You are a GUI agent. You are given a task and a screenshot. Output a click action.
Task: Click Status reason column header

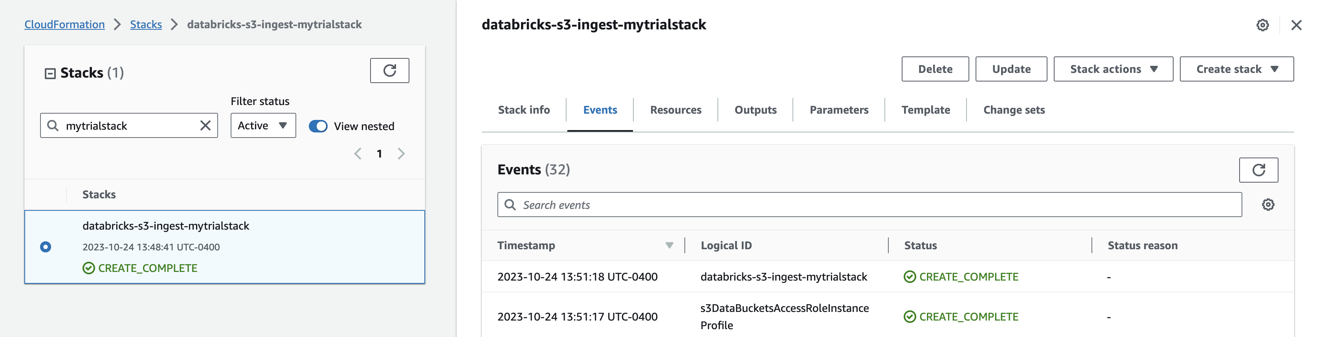click(x=1142, y=245)
